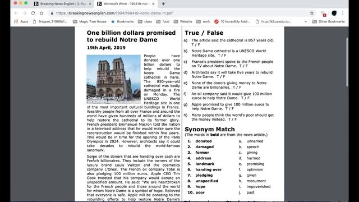Click the synonym option unnamed
359x202 pixels.
coord(255,141)
